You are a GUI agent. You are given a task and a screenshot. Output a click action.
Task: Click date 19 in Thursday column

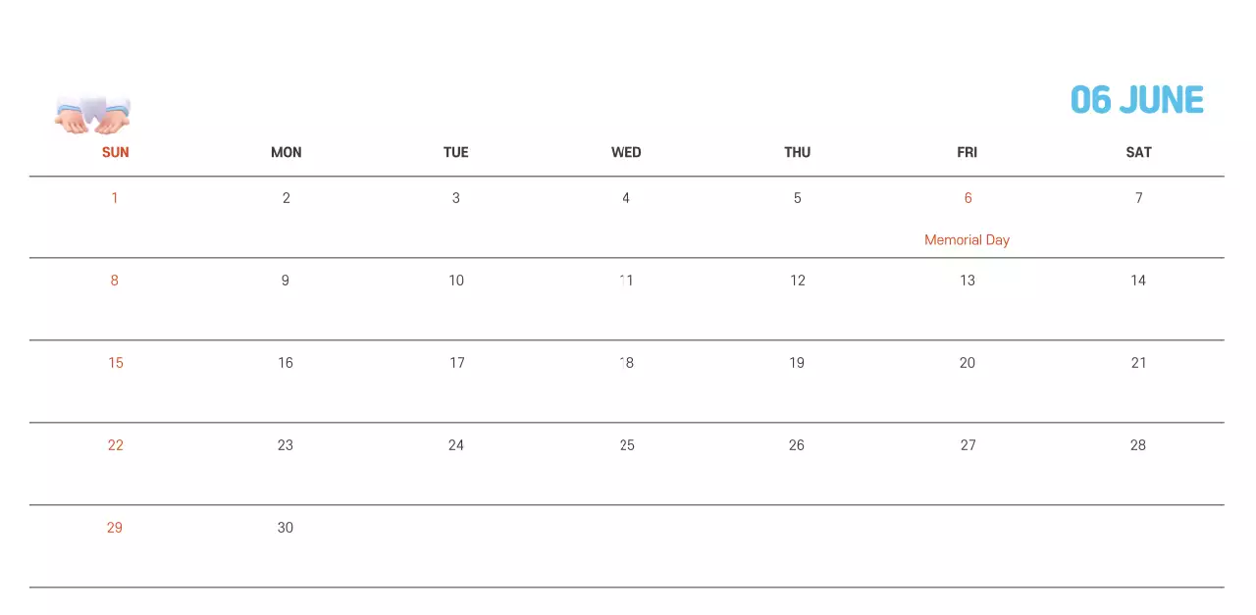click(797, 363)
